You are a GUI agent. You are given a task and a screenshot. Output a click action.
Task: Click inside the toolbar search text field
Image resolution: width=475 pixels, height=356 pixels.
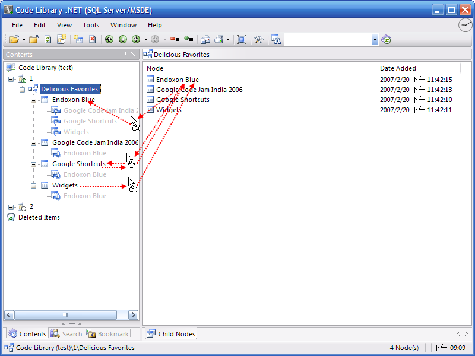328,39
